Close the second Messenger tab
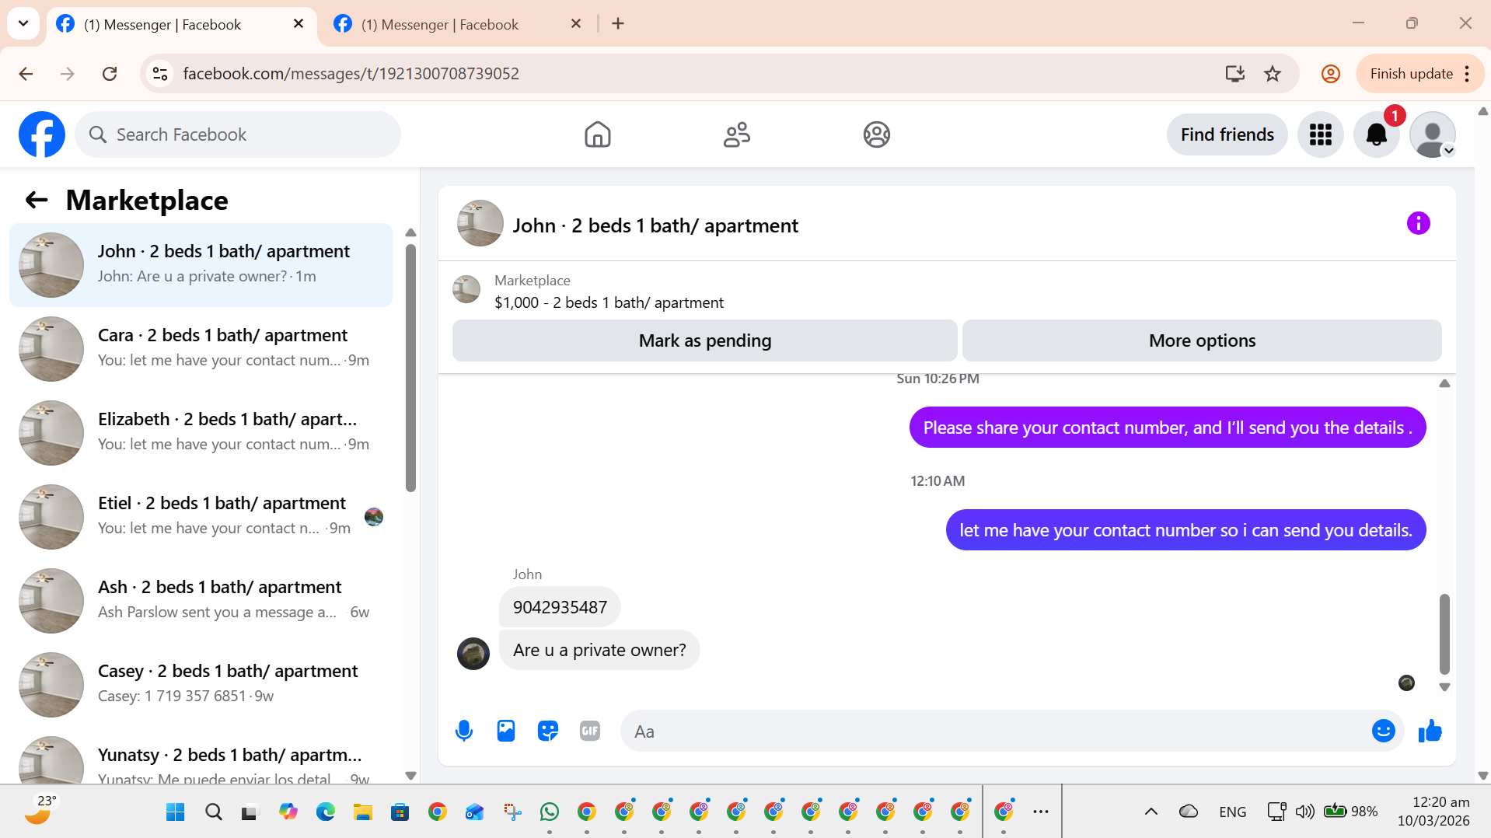 575,24
